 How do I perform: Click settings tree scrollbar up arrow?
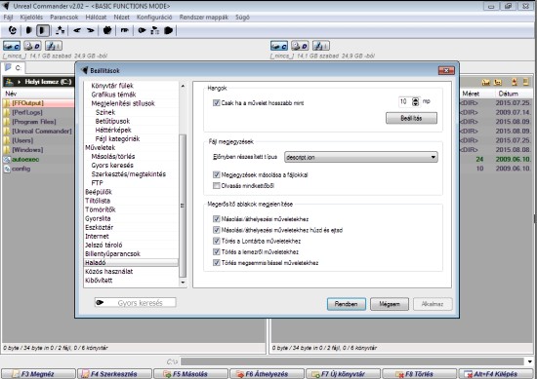[183, 86]
